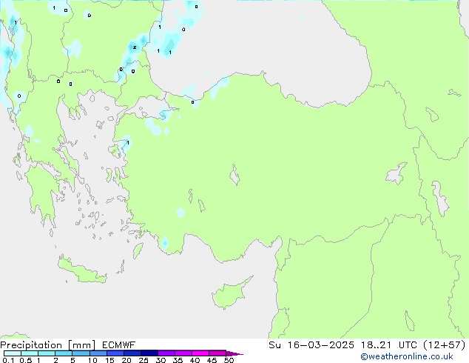
Task: Click Lake Tuz in central Turkey
Action: point(235,176)
